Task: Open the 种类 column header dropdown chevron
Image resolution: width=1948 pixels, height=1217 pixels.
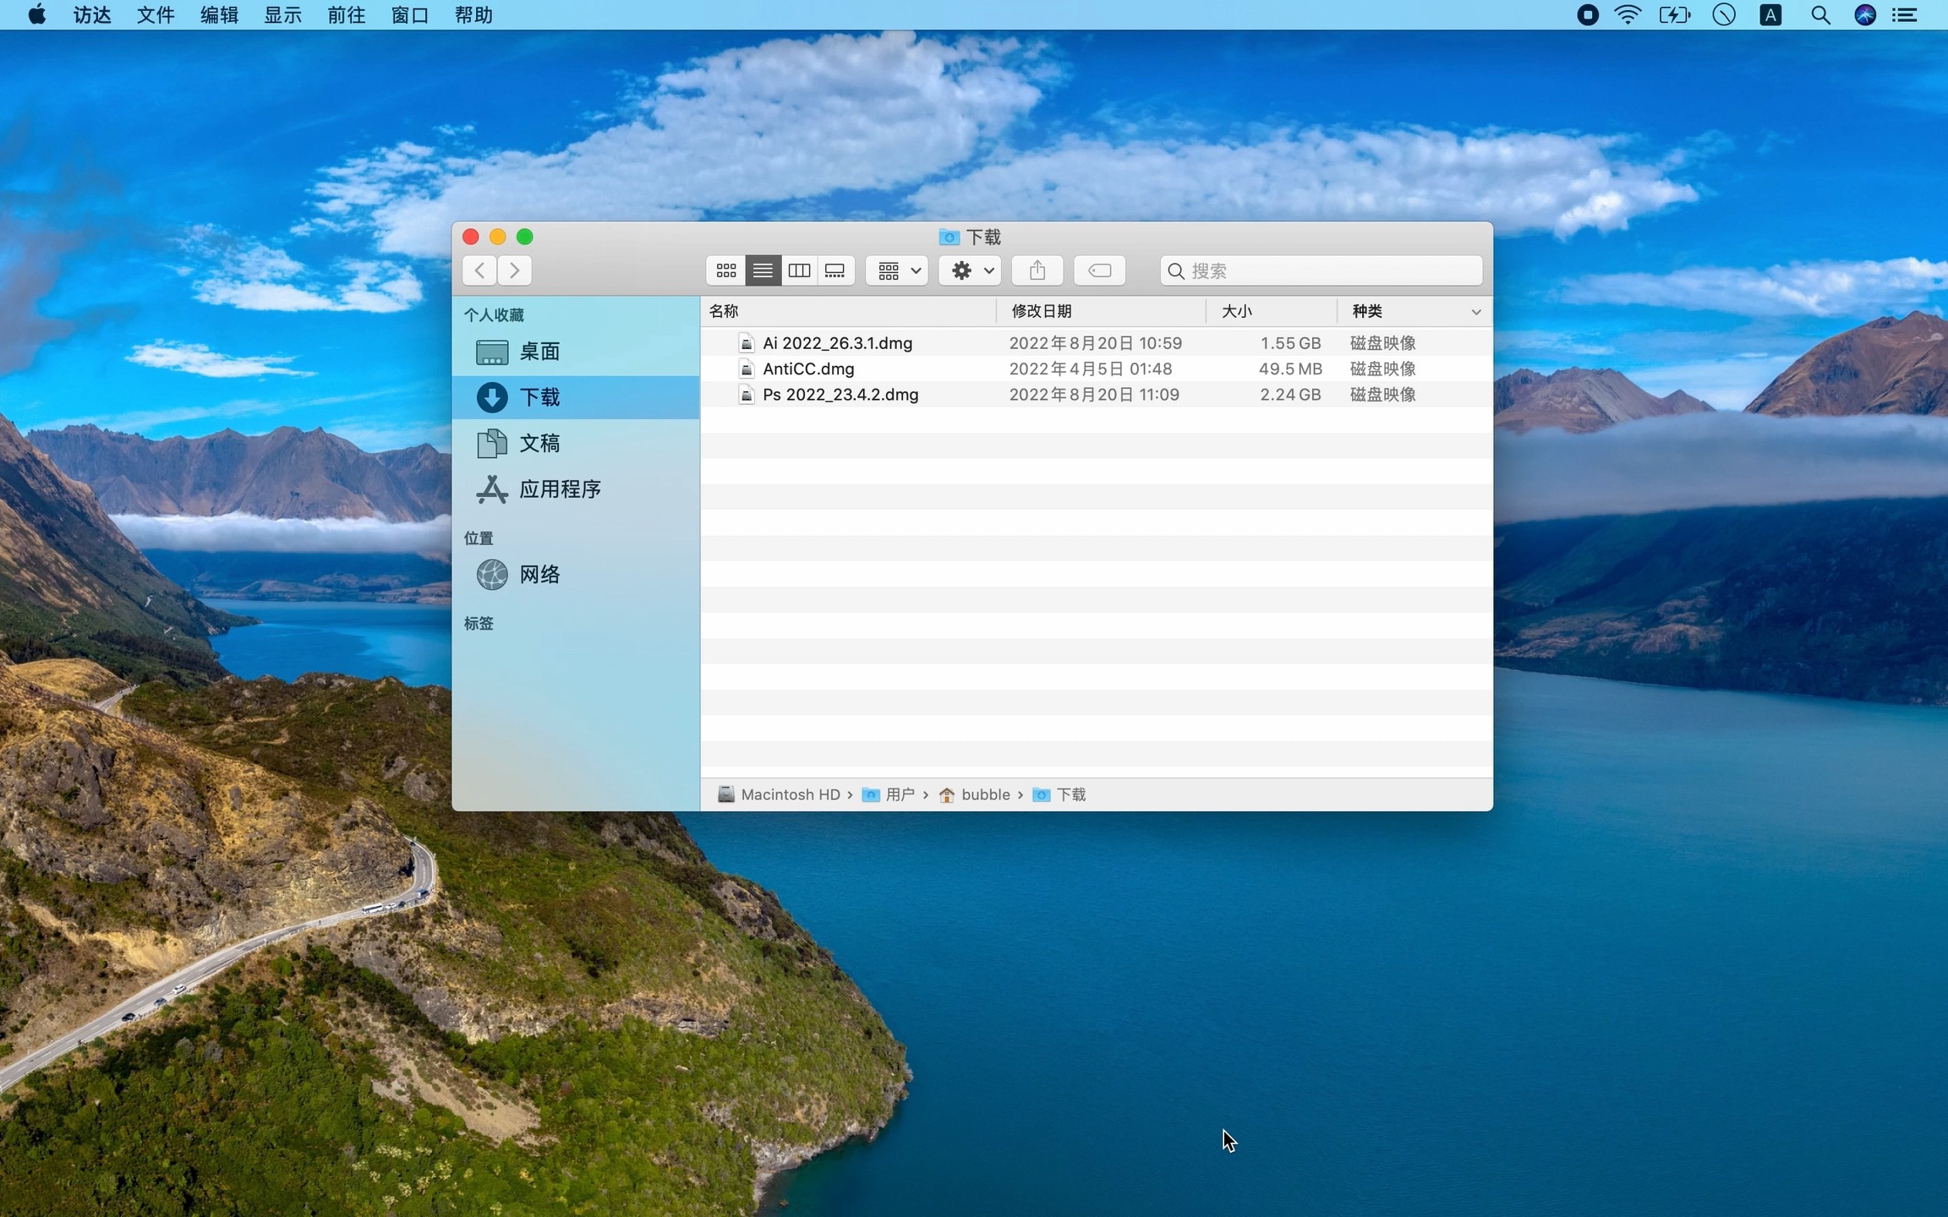Action: pyautogui.click(x=1475, y=311)
